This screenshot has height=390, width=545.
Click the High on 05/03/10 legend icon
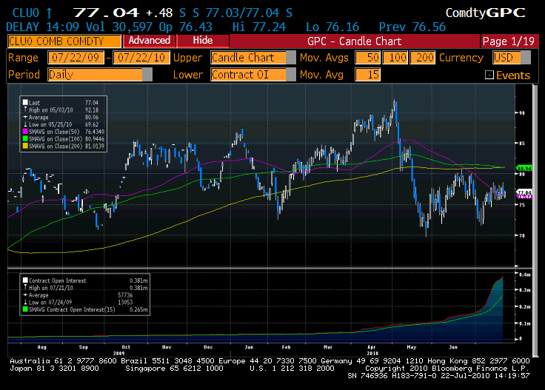[x=25, y=110]
